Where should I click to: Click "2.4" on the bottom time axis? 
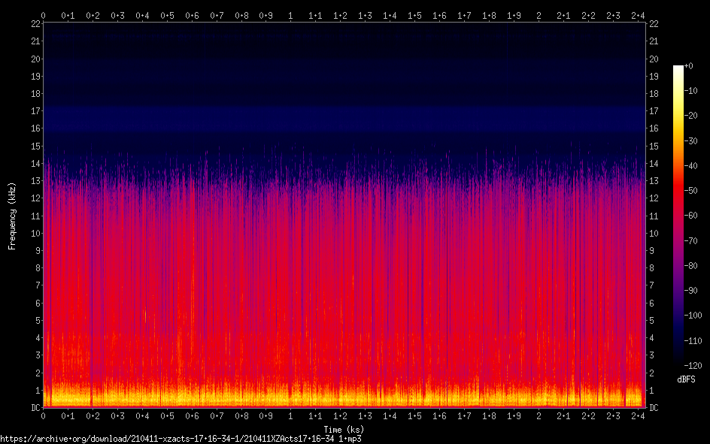(638, 416)
